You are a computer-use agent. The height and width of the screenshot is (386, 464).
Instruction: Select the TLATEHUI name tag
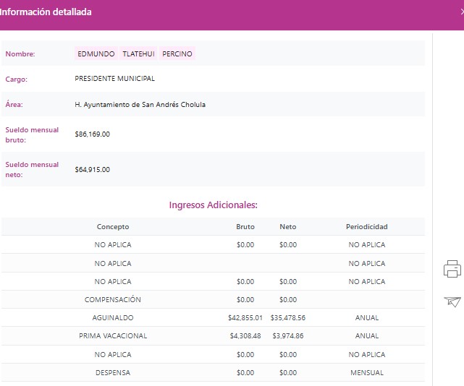(x=139, y=54)
